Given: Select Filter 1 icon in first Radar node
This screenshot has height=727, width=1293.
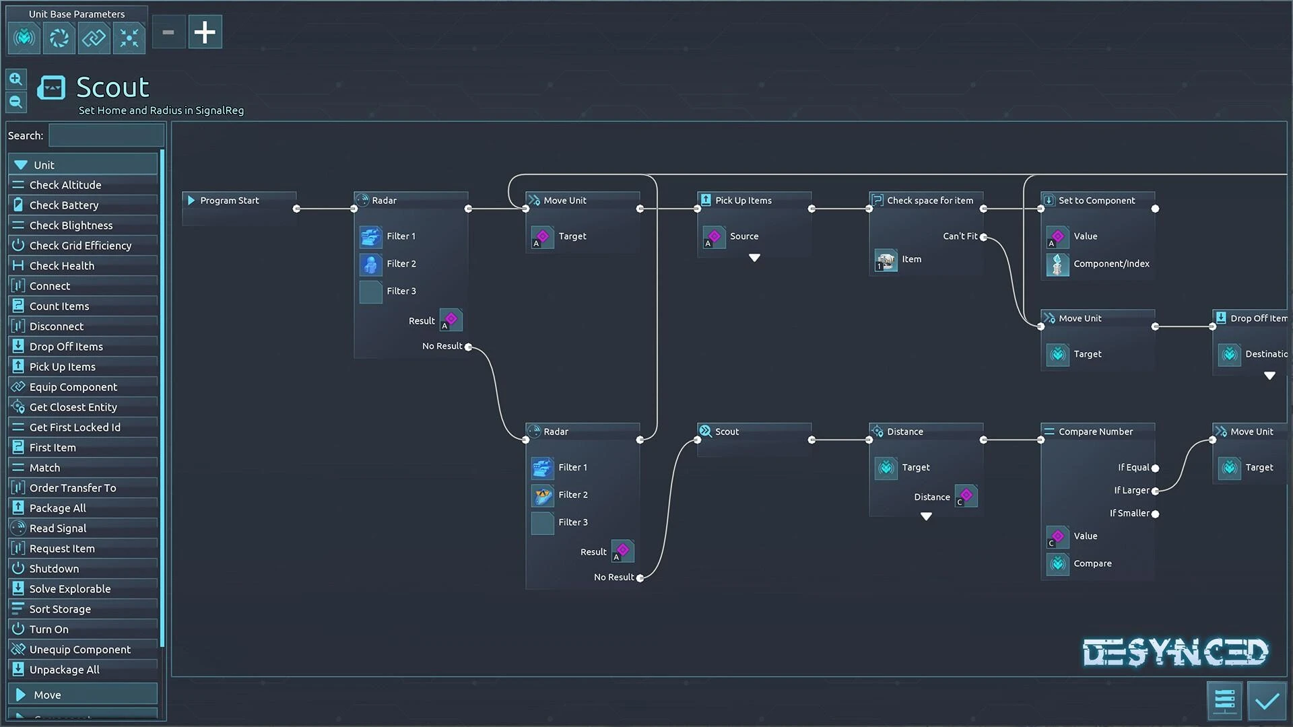Looking at the screenshot, I should point(370,236).
